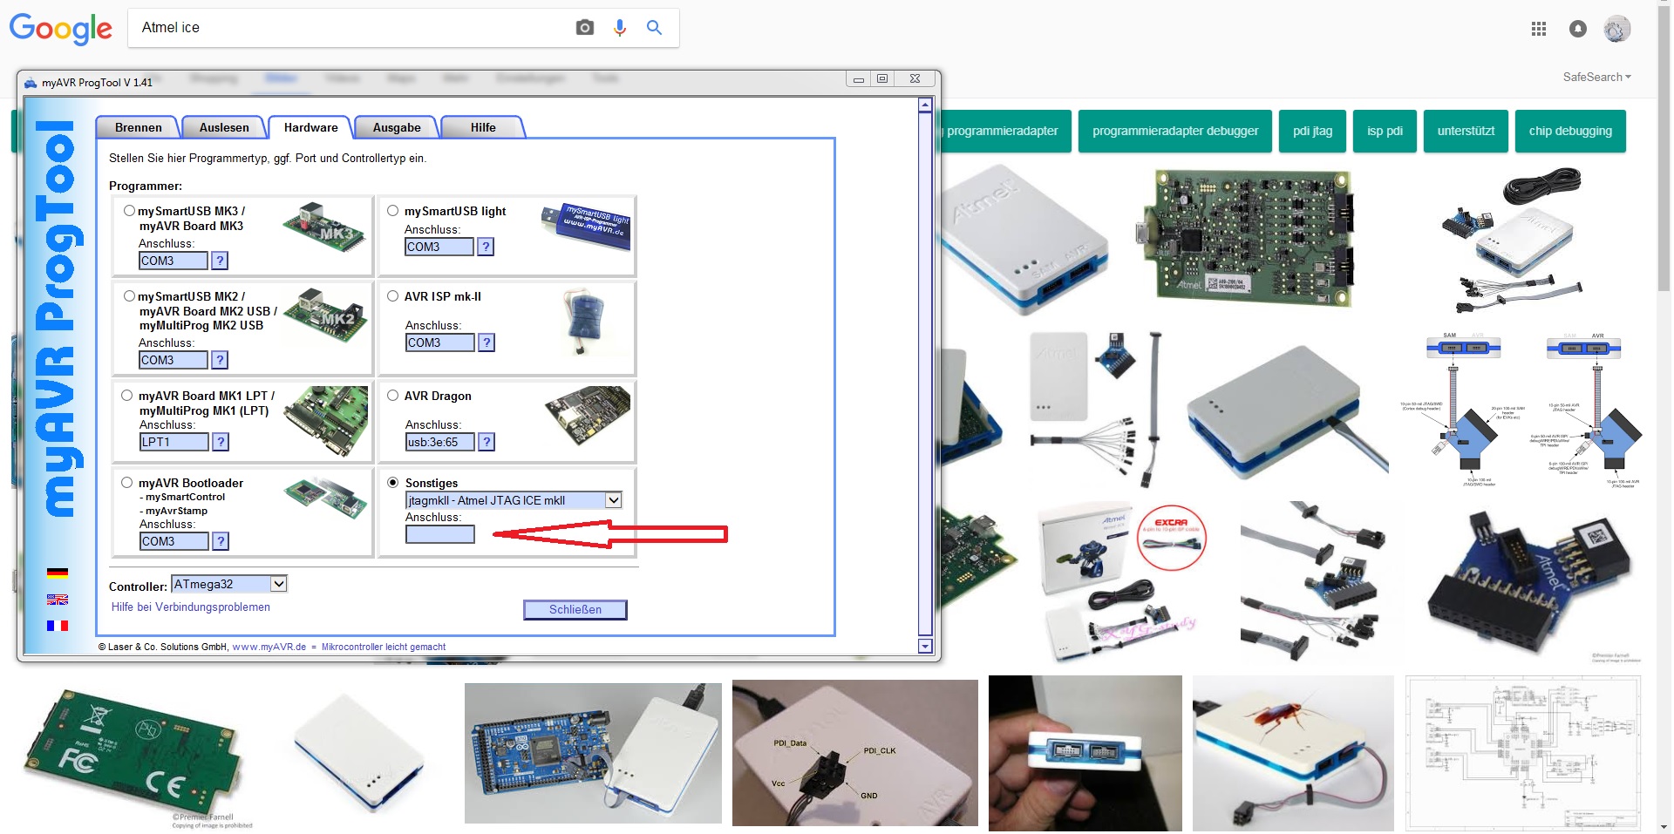Select mySmartUSB MK2 programmer radio button

pos(129,296)
